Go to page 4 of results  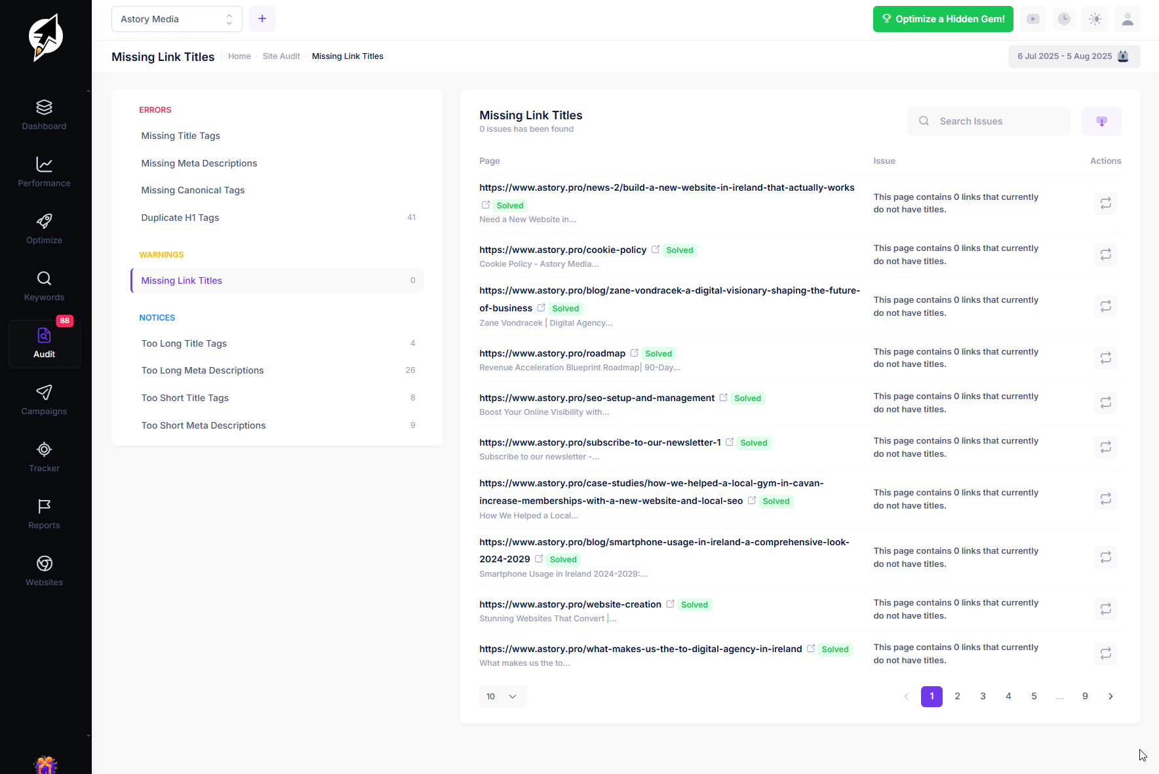(x=1008, y=697)
